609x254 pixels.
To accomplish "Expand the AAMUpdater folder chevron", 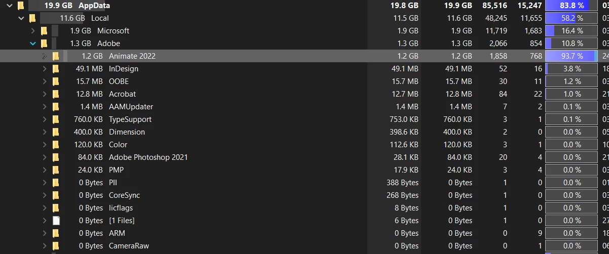I will click(x=44, y=107).
